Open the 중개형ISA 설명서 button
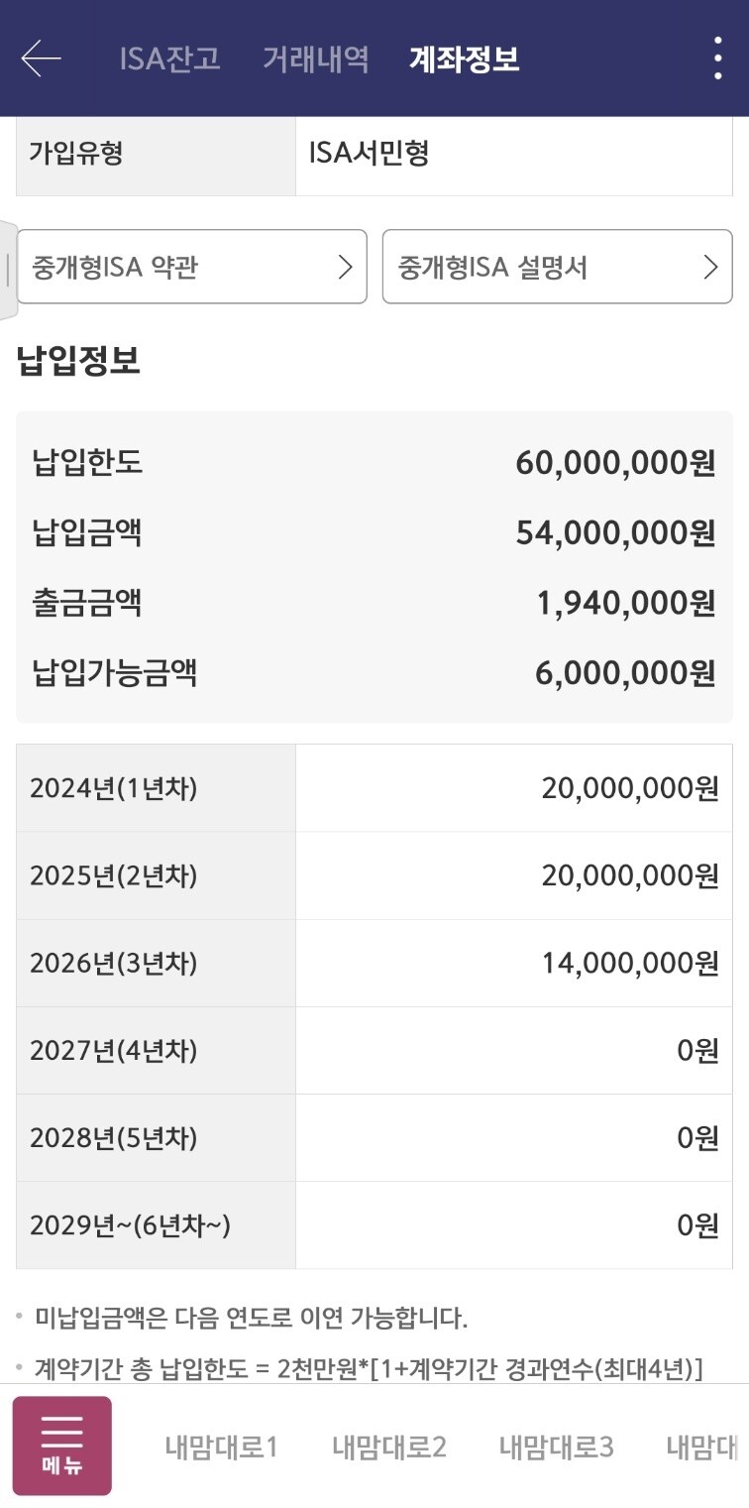749x1508 pixels. tap(558, 267)
